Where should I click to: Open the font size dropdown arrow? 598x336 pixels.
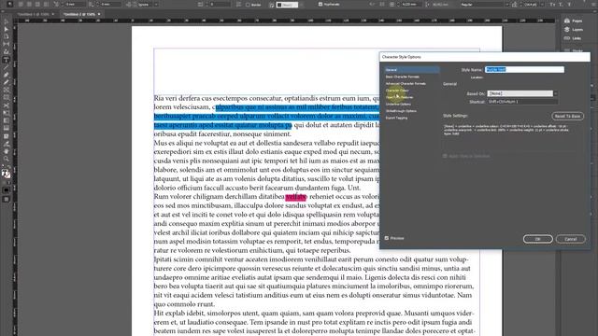click(542, 5)
